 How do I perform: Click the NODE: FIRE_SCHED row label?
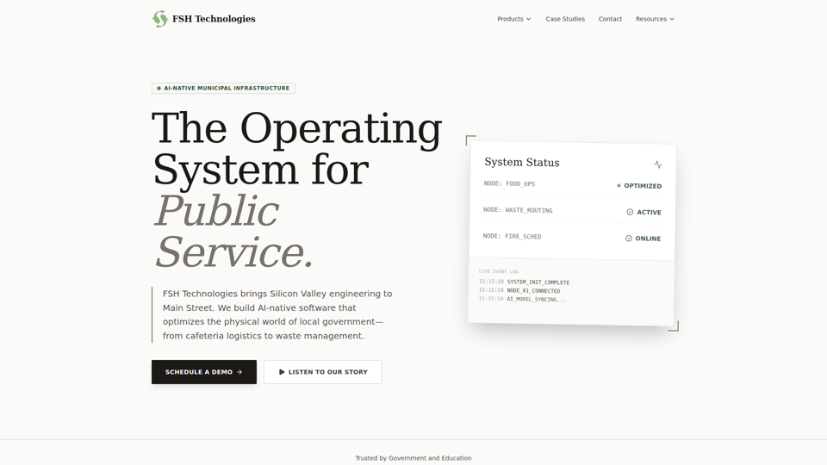pyautogui.click(x=512, y=236)
